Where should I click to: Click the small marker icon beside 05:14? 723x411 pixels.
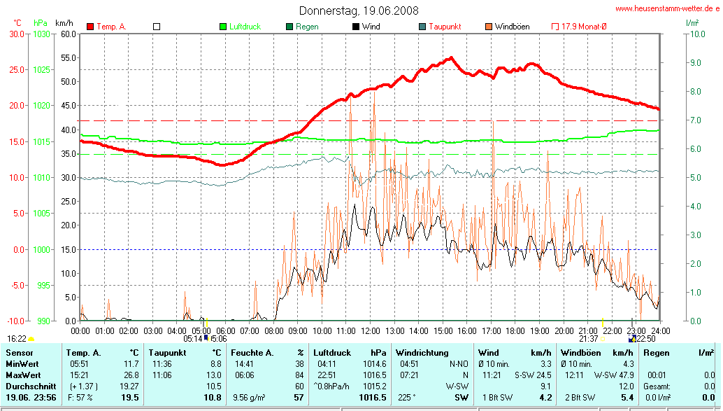click(206, 338)
